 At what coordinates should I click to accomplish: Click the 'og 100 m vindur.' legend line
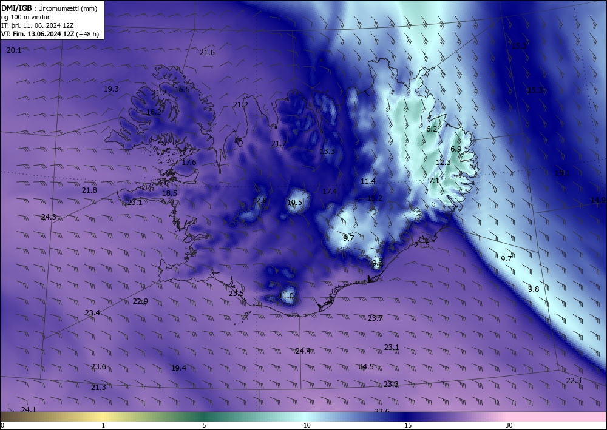pyautogui.click(x=26, y=16)
